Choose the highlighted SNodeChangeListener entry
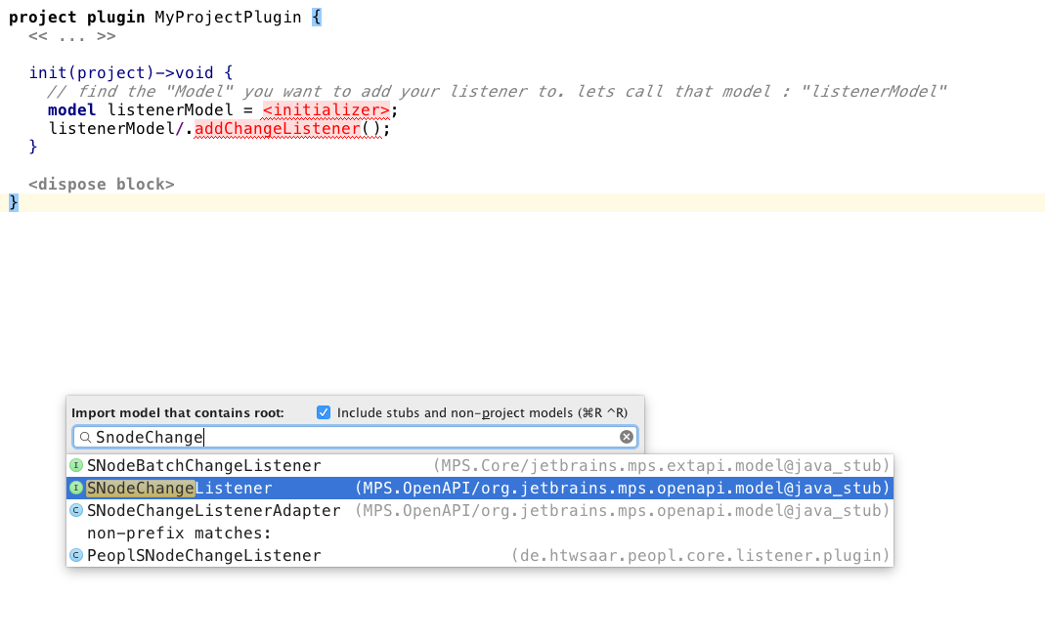The height and width of the screenshot is (641, 1045). coord(179,488)
